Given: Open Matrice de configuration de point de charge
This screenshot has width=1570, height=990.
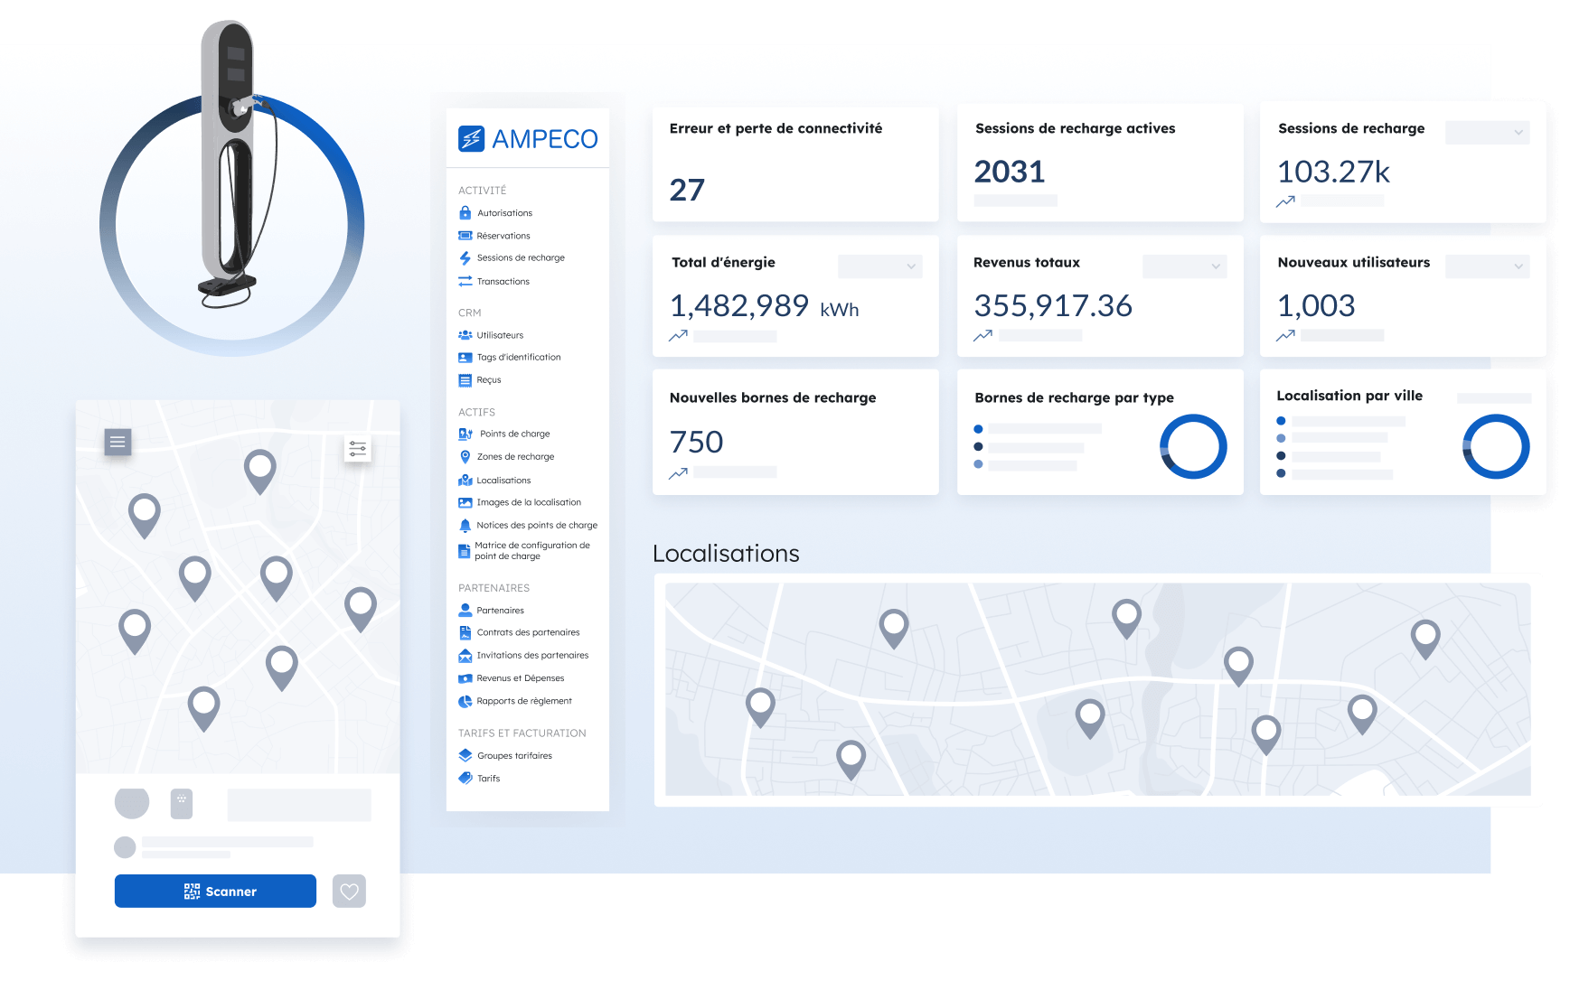Looking at the screenshot, I should tap(532, 551).
